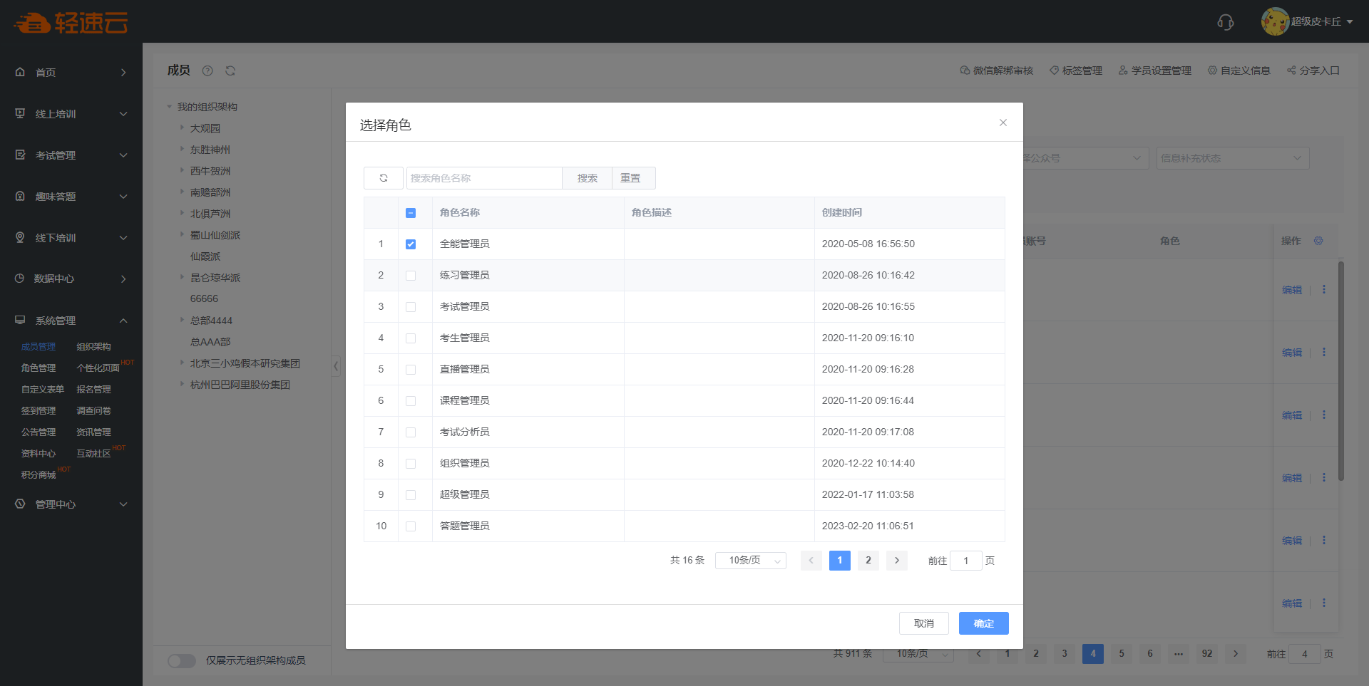1369x686 pixels.
Task: Go to page 2 of roles
Action: pos(868,561)
